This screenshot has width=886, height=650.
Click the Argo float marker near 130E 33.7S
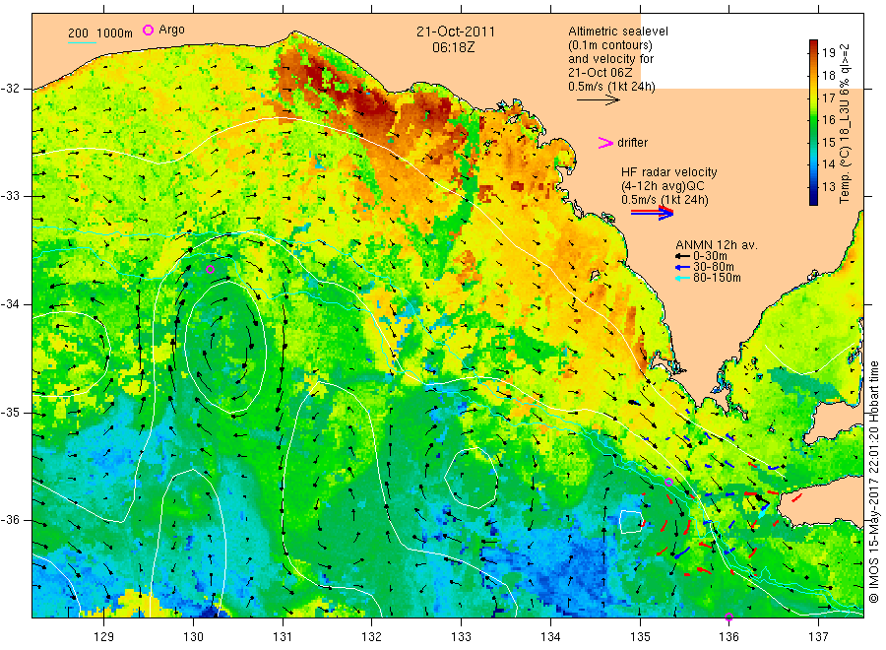211,270
